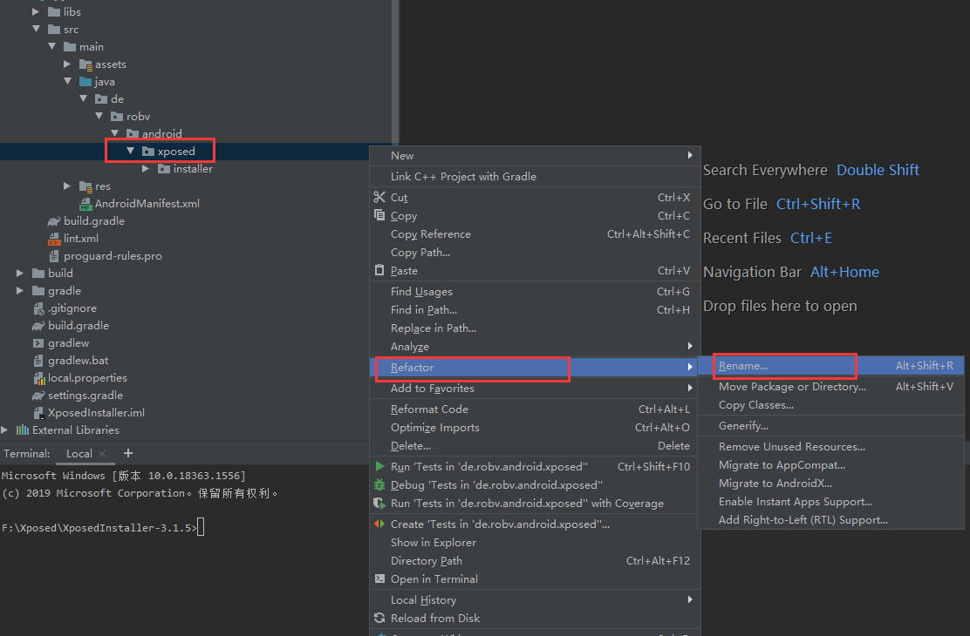Image resolution: width=970 pixels, height=636 pixels.
Task: Click Enable Instant Apps Support...
Action: click(x=830, y=501)
